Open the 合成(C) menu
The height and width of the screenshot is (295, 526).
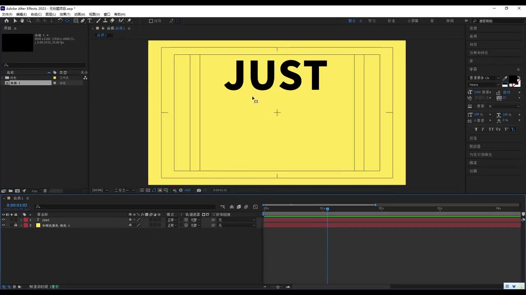(x=36, y=14)
